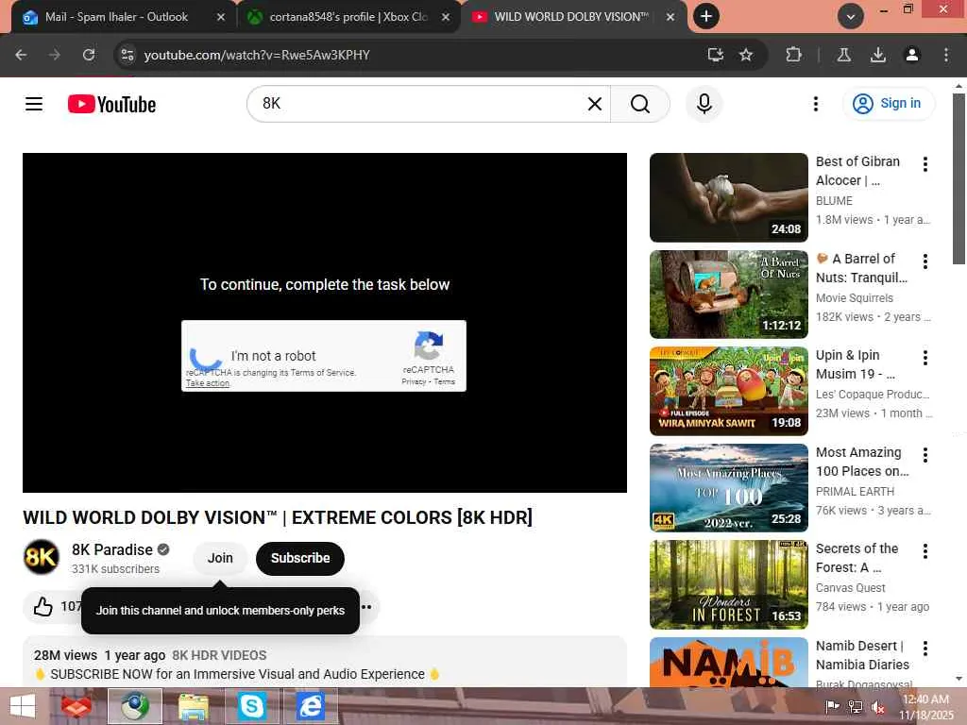
Task: Open the reCAPTCHA Terms link
Action: point(444,381)
